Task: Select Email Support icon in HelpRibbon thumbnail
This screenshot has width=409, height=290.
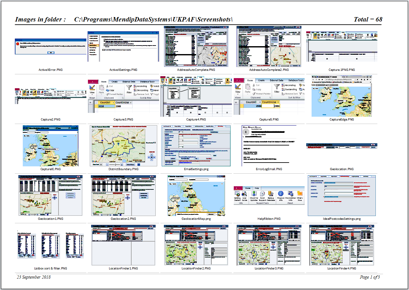Action: click(x=262, y=193)
